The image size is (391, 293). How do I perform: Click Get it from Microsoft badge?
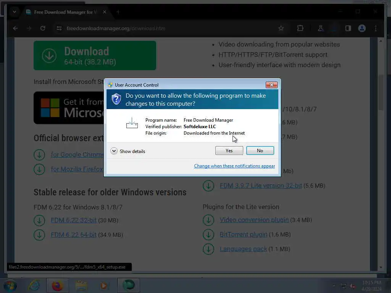(x=69, y=108)
